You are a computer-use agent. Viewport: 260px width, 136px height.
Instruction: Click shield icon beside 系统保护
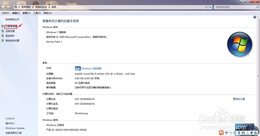3,36
